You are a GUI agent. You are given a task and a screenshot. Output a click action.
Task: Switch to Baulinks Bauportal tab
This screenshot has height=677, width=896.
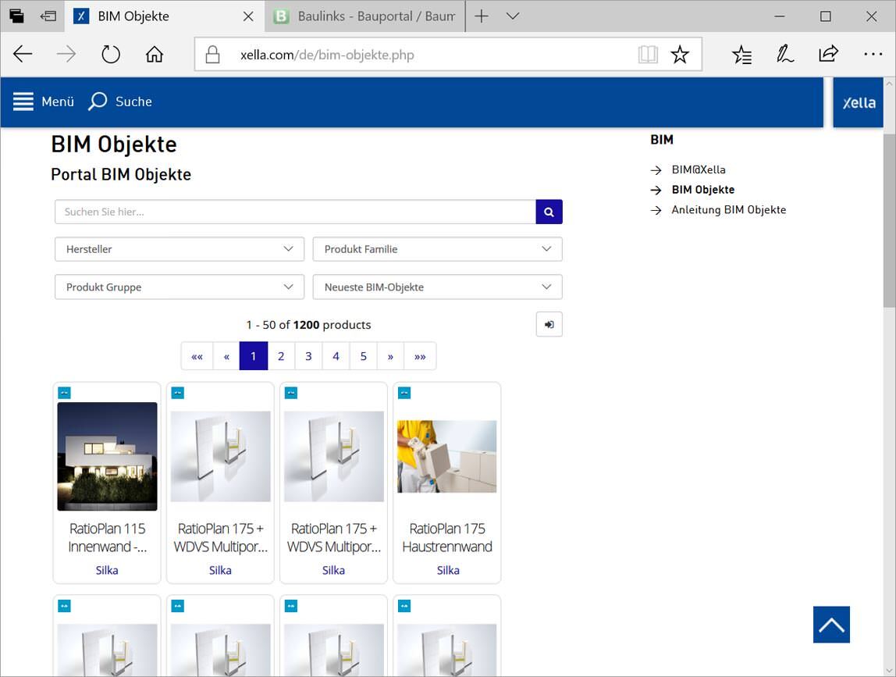364,16
